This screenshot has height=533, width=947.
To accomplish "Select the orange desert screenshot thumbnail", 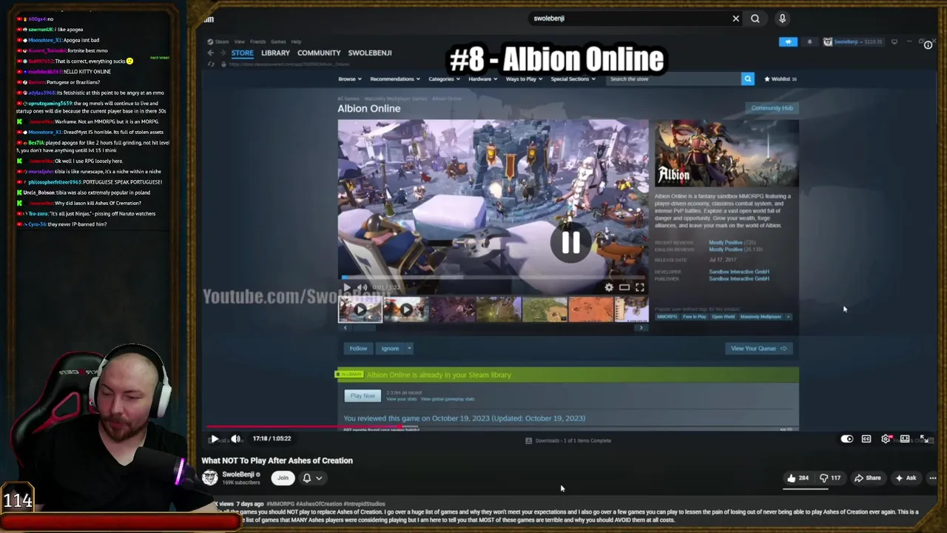I will click(590, 309).
